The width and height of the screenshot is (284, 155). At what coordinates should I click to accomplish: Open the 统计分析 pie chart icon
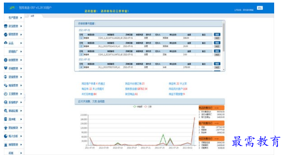pyautogui.click(x=6, y=136)
